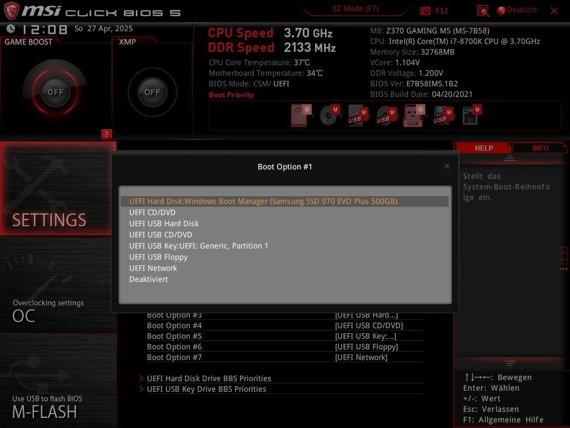Open M-FLASH to flash BIOS
Viewport: 570px width, 428px height.
point(58,380)
